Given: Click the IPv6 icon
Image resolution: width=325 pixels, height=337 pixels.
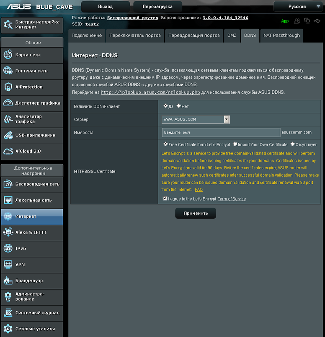Looking at the screenshot, I should [x=8, y=248].
